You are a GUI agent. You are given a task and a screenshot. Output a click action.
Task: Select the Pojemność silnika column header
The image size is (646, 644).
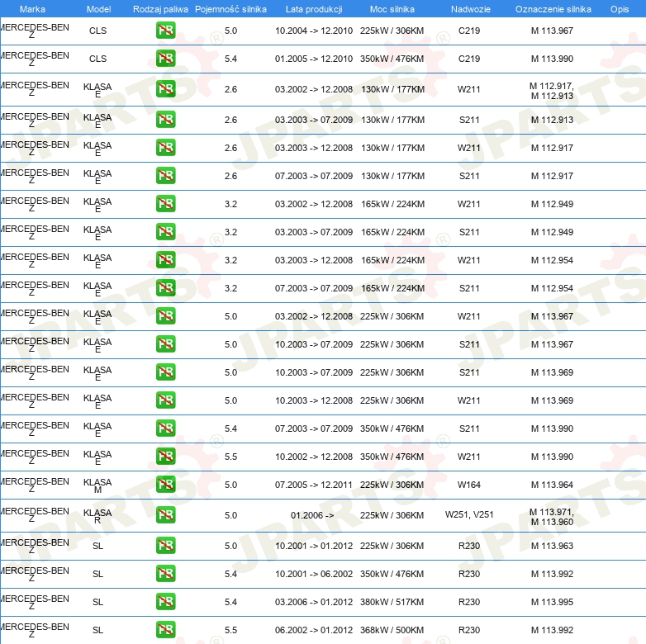[x=230, y=9]
